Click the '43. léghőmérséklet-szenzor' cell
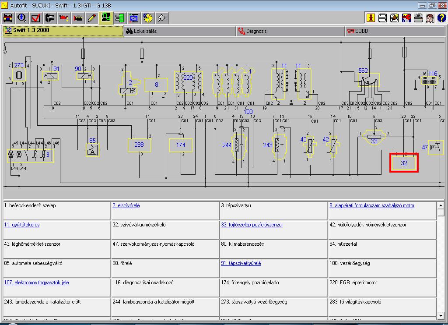This screenshot has height=325, width=448. pos(57,249)
